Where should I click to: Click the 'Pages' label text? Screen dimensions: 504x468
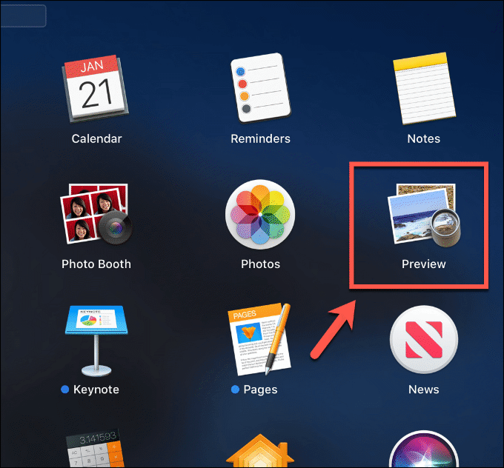pyautogui.click(x=260, y=390)
